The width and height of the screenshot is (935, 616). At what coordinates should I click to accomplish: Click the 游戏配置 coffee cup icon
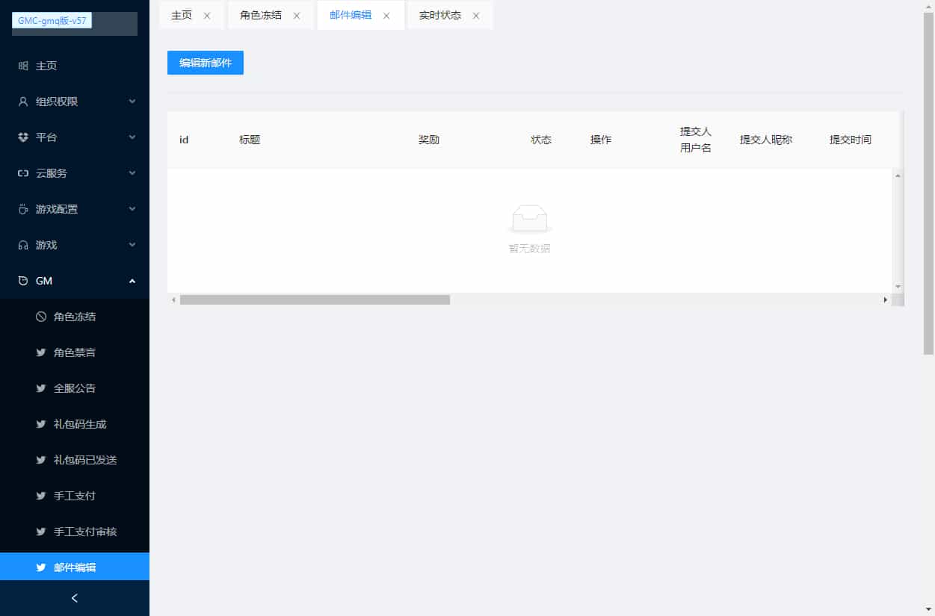point(23,209)
